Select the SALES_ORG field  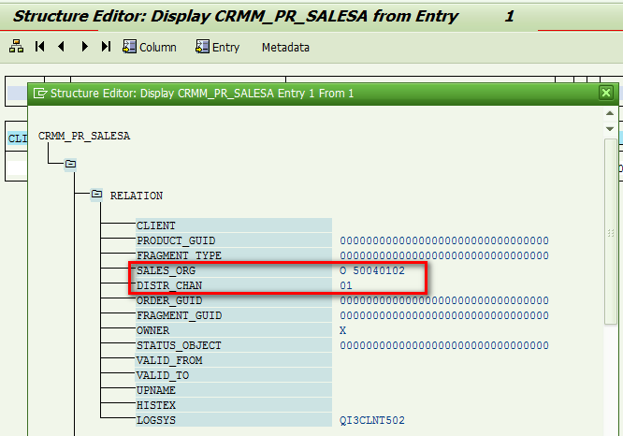coord(234,270)
